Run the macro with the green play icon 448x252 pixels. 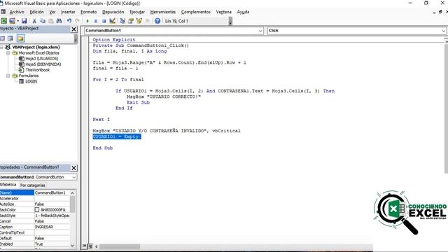pyautogui.click(x=87, y=21)
